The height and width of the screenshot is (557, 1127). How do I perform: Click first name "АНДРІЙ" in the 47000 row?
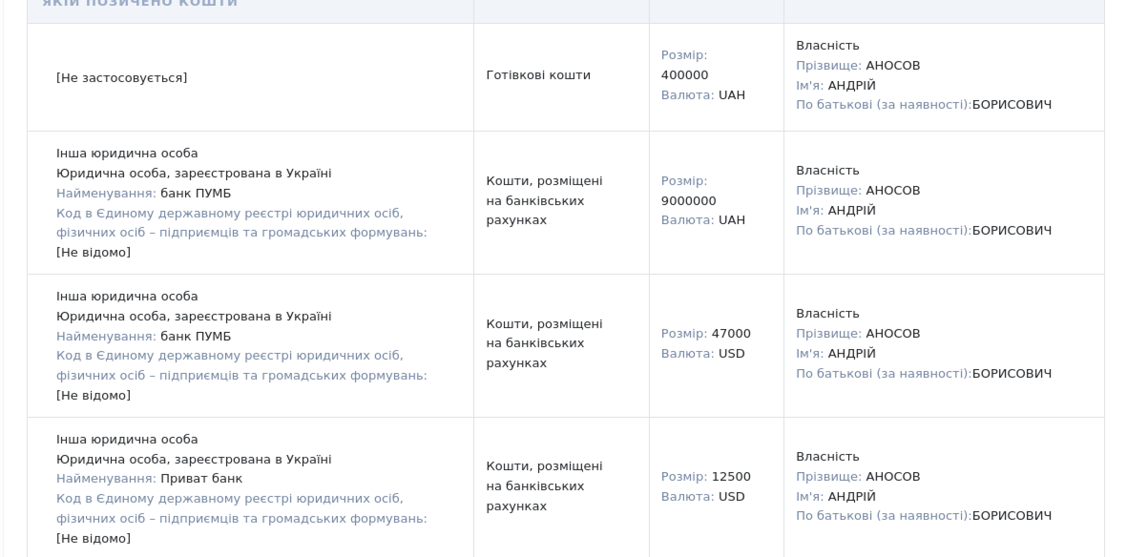click(852, 353)
